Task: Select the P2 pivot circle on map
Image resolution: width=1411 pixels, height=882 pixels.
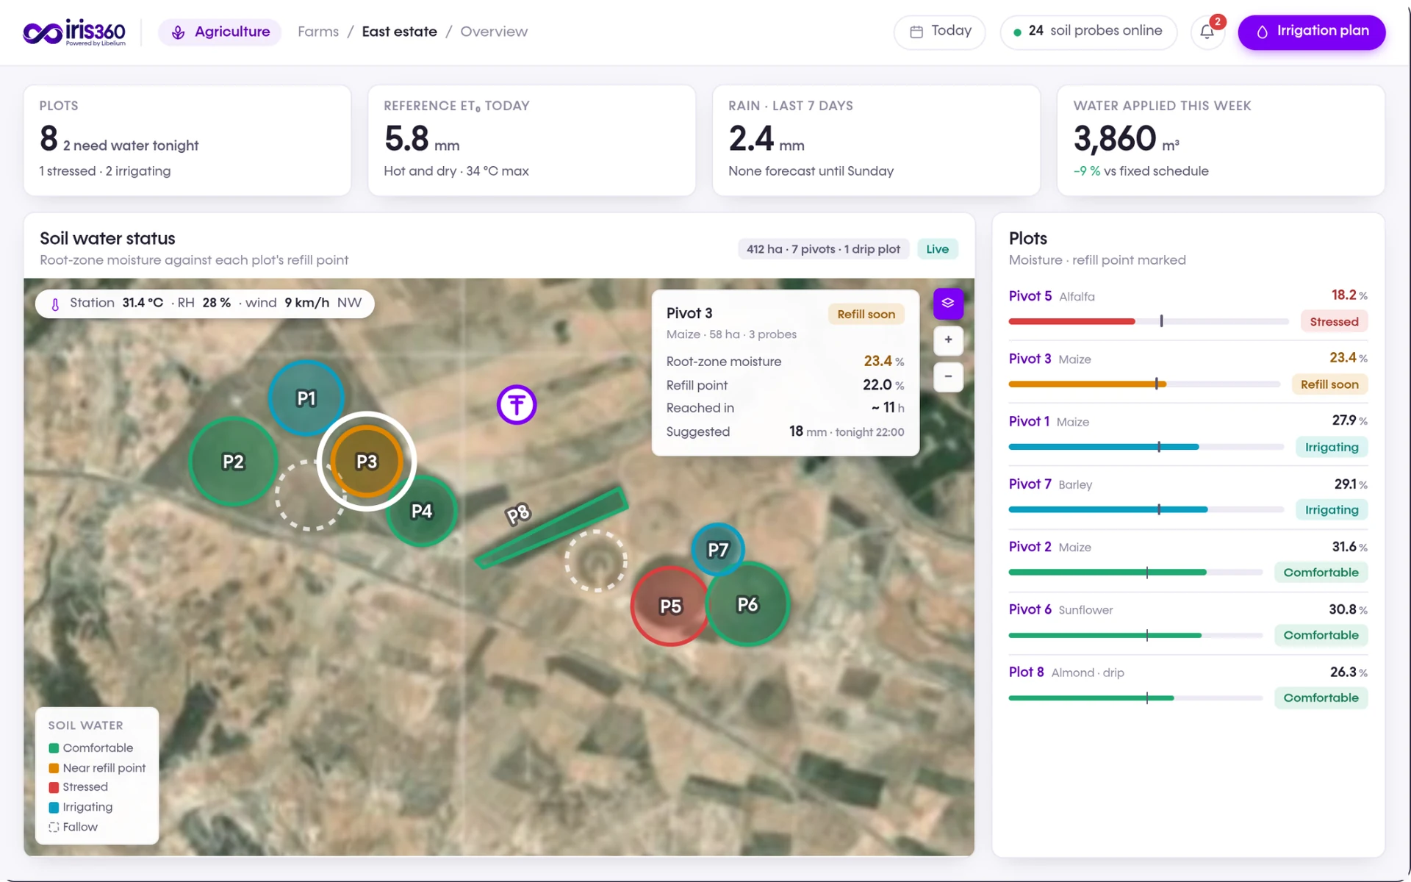Action: tap(234, 462)
